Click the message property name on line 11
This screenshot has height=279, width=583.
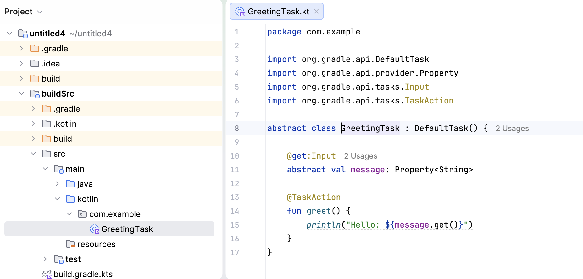tap(368, 170)
